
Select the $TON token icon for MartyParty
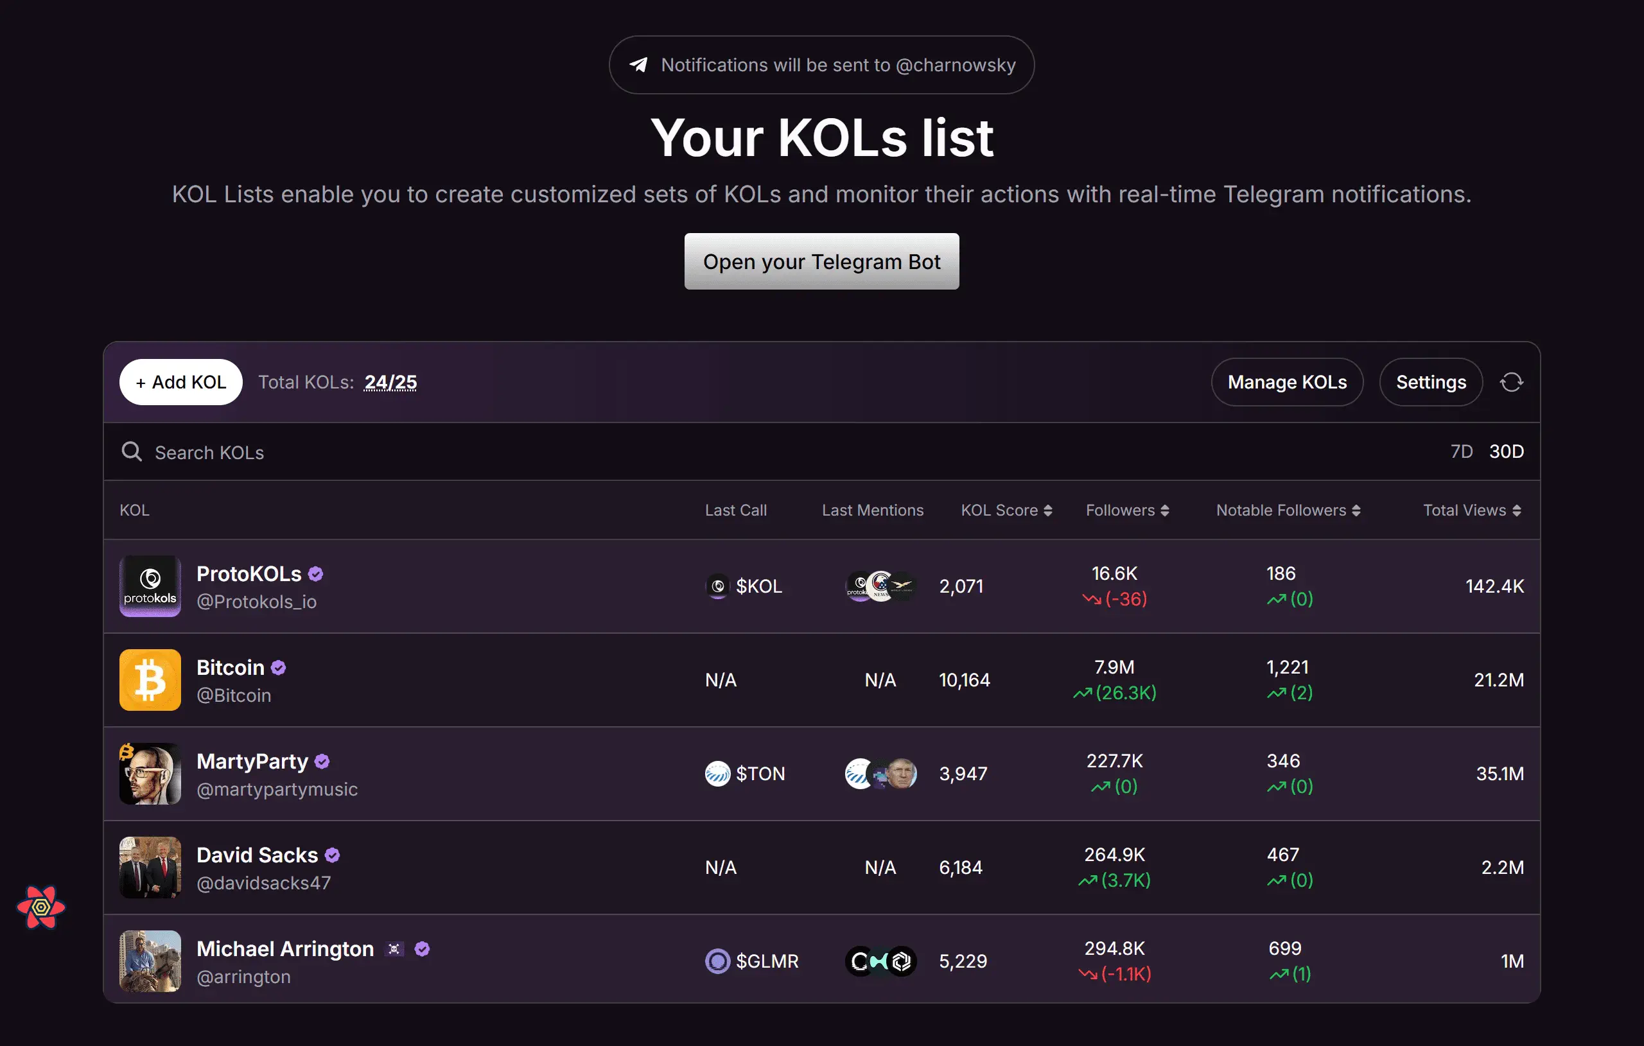[x=717, y=774]
